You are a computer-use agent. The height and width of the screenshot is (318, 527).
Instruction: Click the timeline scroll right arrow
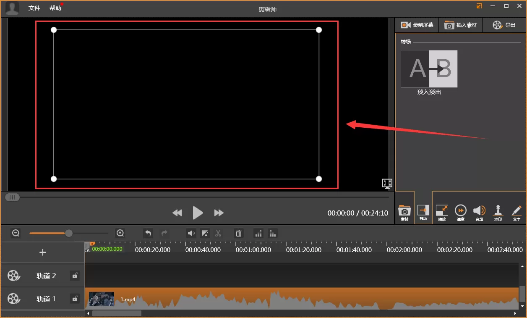pos(515,313)
